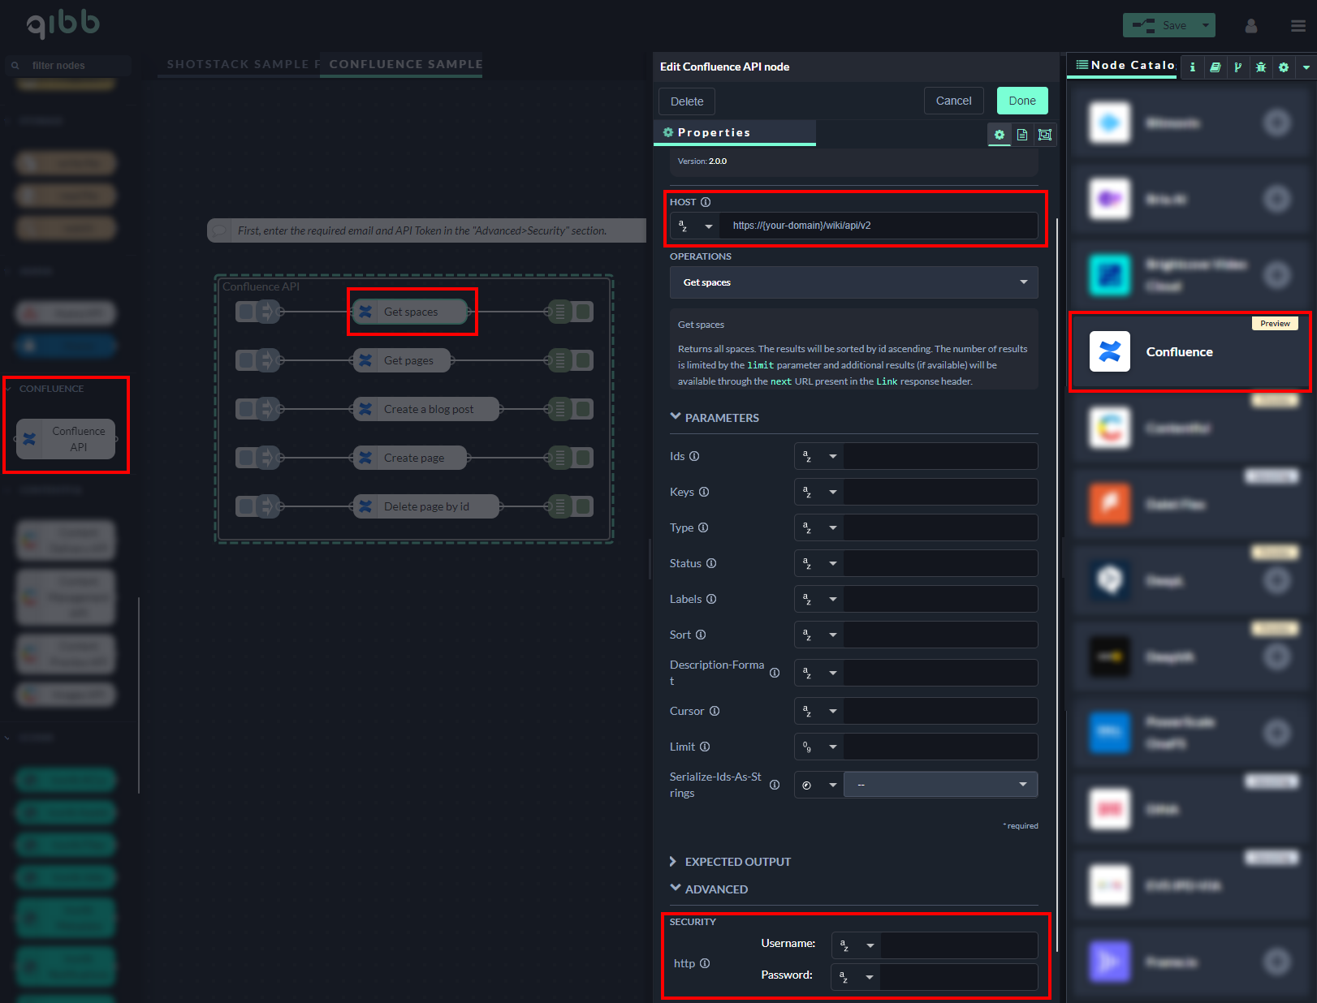Toggle the inject button for Get pages flow
The width and height of the screenshot is (1317, 1003).
click(x=246, y=360)
